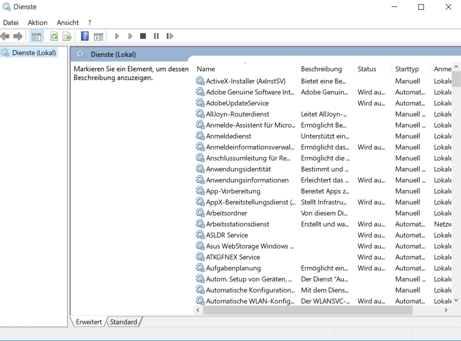This screenshot has height=341, width=461.
Task: Click the Back arrow in toolbar
Action: click(x=5, y=36)
